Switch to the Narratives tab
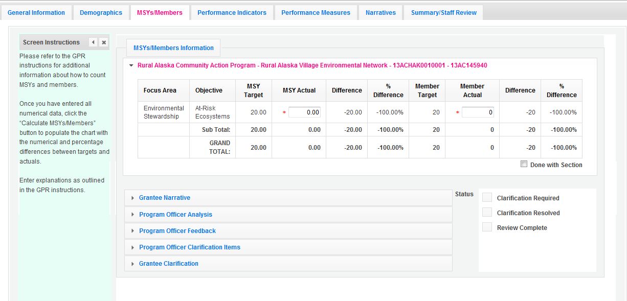 (x=380, y=13)
